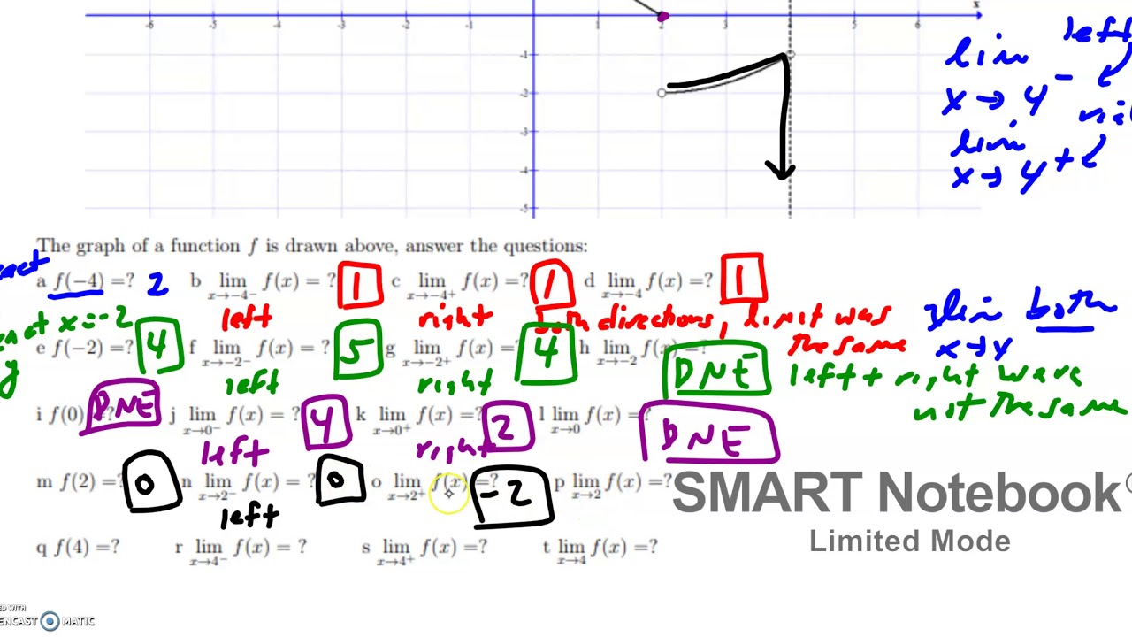Select question f, limit as x approaches -2 from left
This screenshot has height=637, width=1132.
(x=258, y=351)
